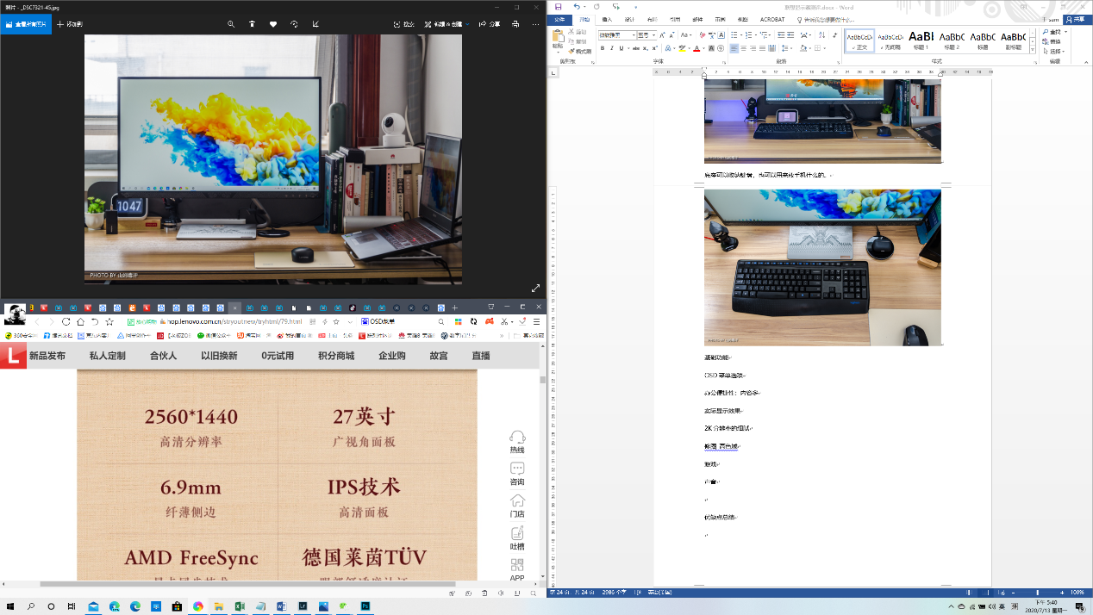Viewport: 1093px width, 615px height.
Task: Select the 正文 style in Word gallery
Action: click(x=859, y=40)
